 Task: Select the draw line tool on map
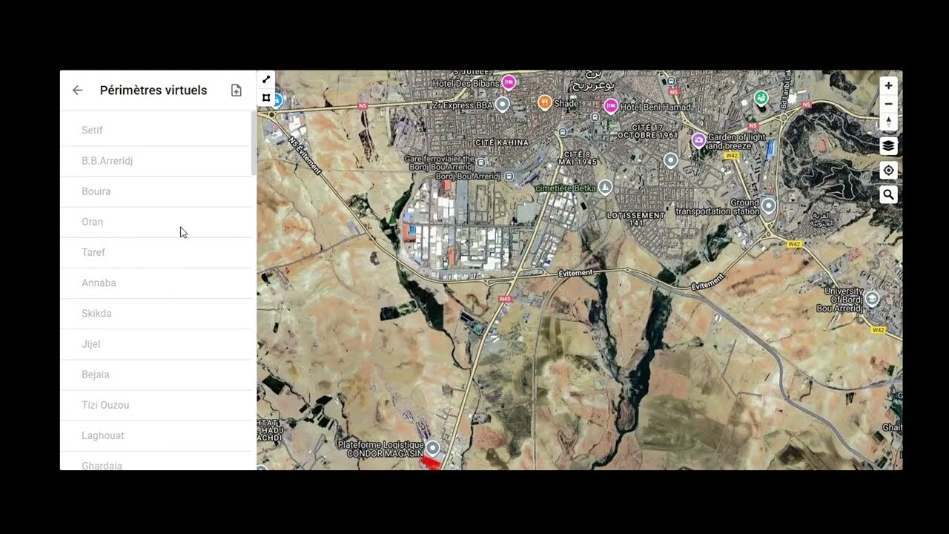coord(266,79)
